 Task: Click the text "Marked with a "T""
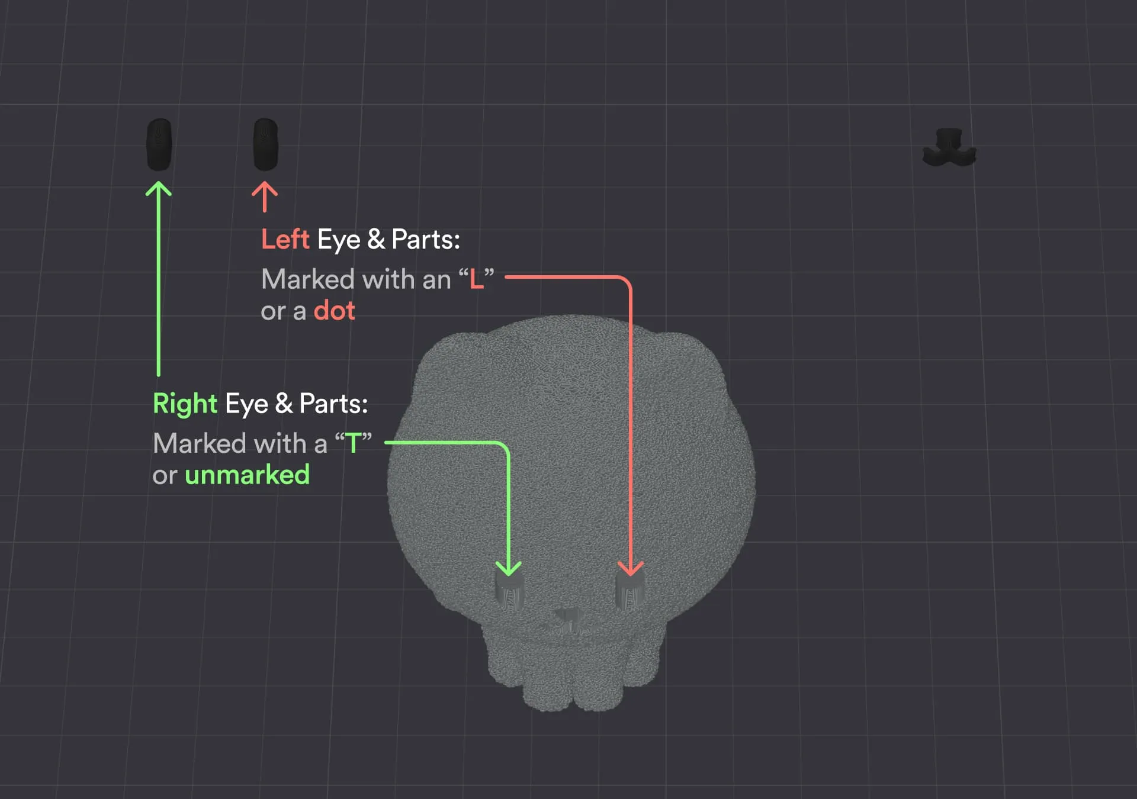point(262,443)
